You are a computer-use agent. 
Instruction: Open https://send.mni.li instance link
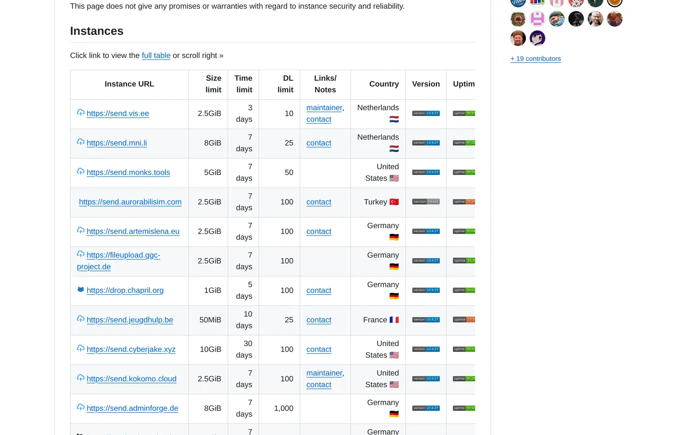(117, 143)
